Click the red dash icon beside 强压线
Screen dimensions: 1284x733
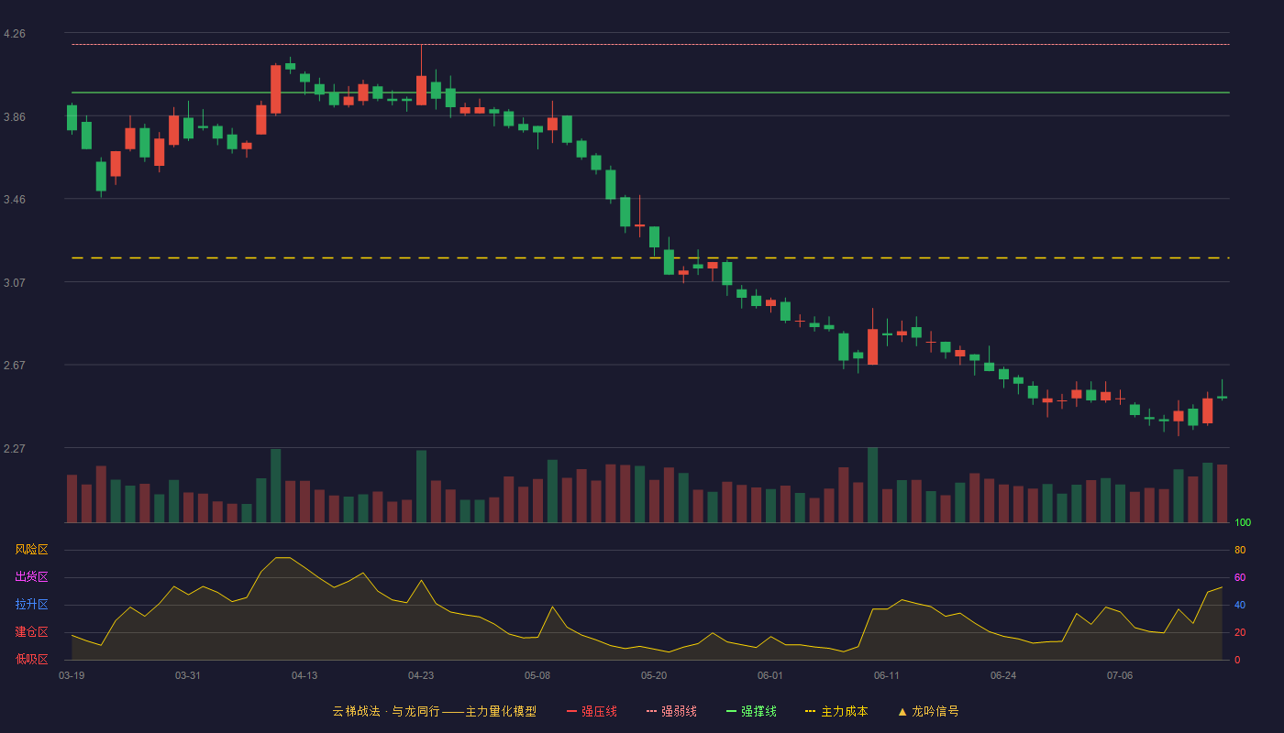pyautogui.click(x=571, y=711)
